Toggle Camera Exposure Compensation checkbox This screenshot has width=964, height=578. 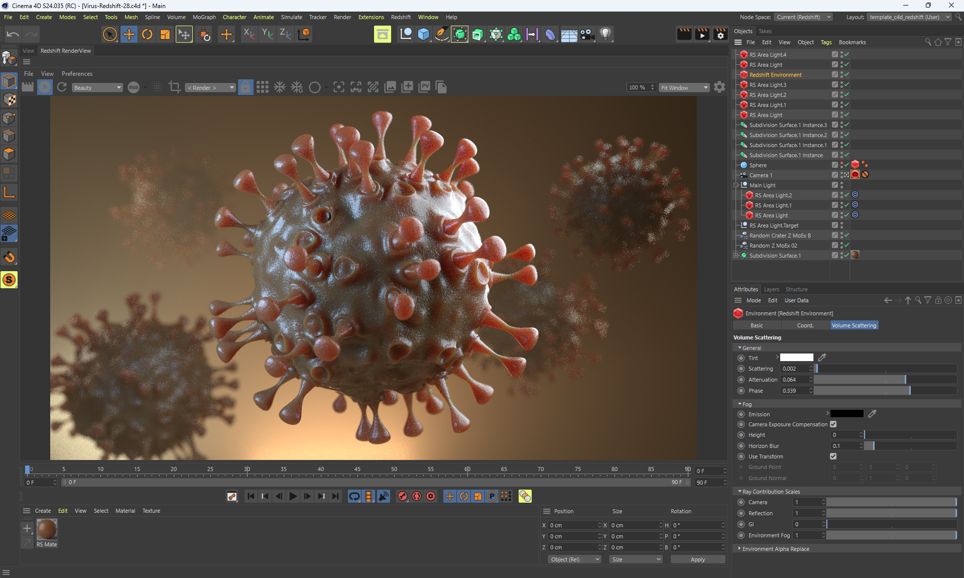point(833,424)
